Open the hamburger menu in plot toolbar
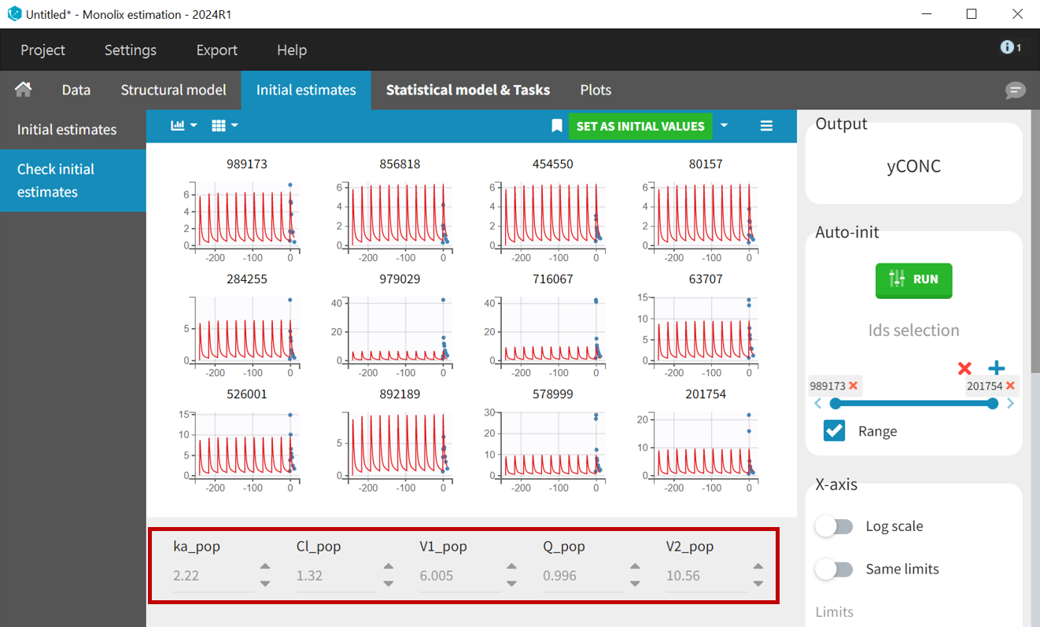The image size is (1040, 627). click(766, 126)
